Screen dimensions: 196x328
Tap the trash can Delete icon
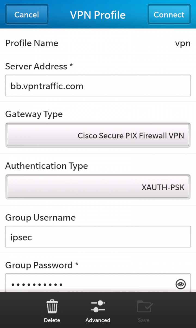52,307
